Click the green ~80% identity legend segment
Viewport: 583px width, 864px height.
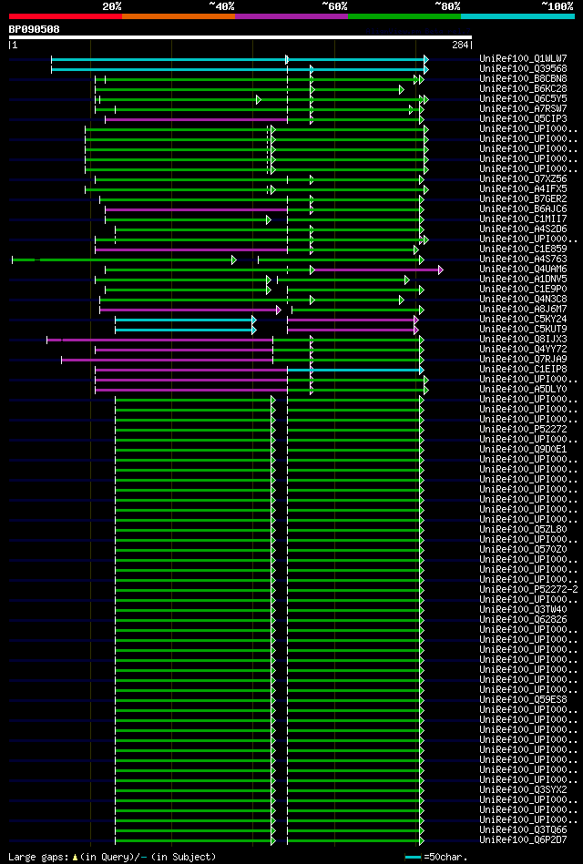(x=404, y=16)
